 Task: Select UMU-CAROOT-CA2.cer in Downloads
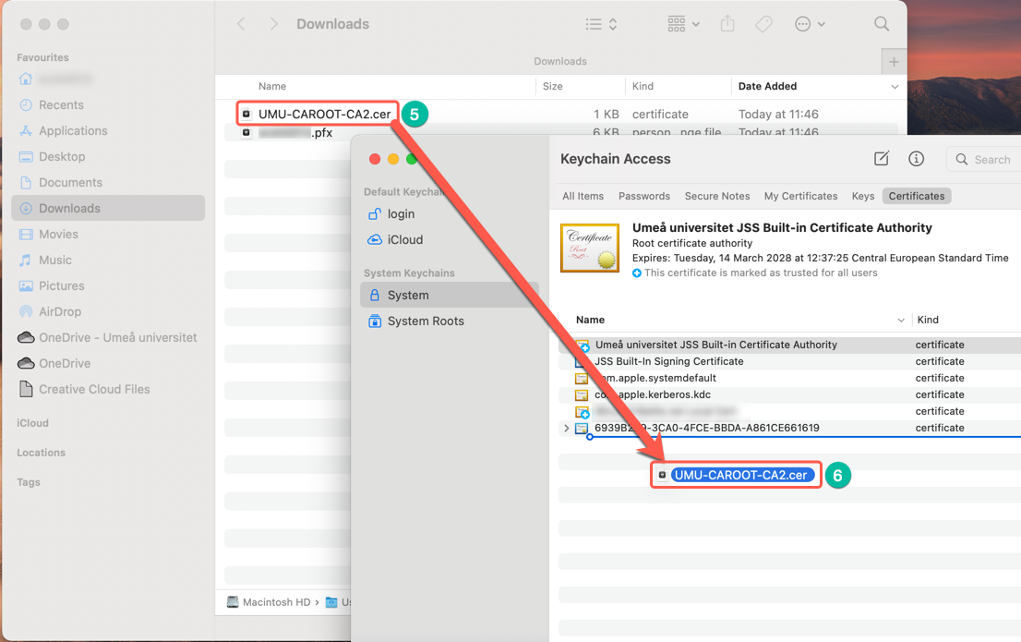pyautogui.click(x=324, y=114)
